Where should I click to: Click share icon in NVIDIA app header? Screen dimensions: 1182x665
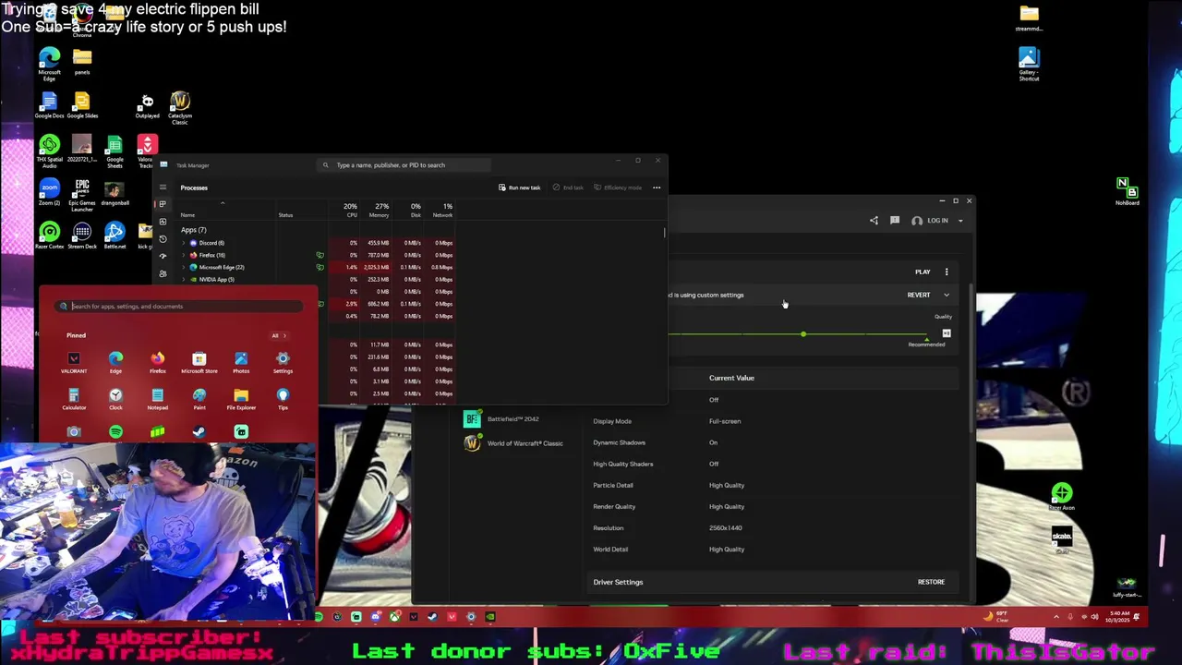874,221
